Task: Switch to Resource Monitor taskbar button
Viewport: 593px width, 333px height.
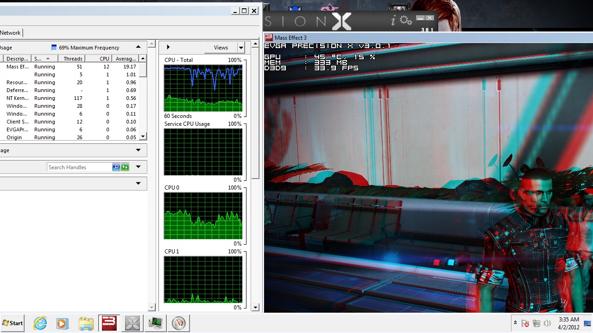Action: point(155,323)
